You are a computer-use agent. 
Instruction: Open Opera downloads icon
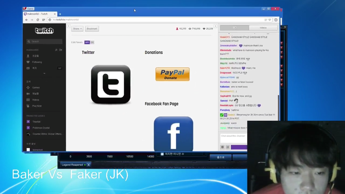(276, 20)
